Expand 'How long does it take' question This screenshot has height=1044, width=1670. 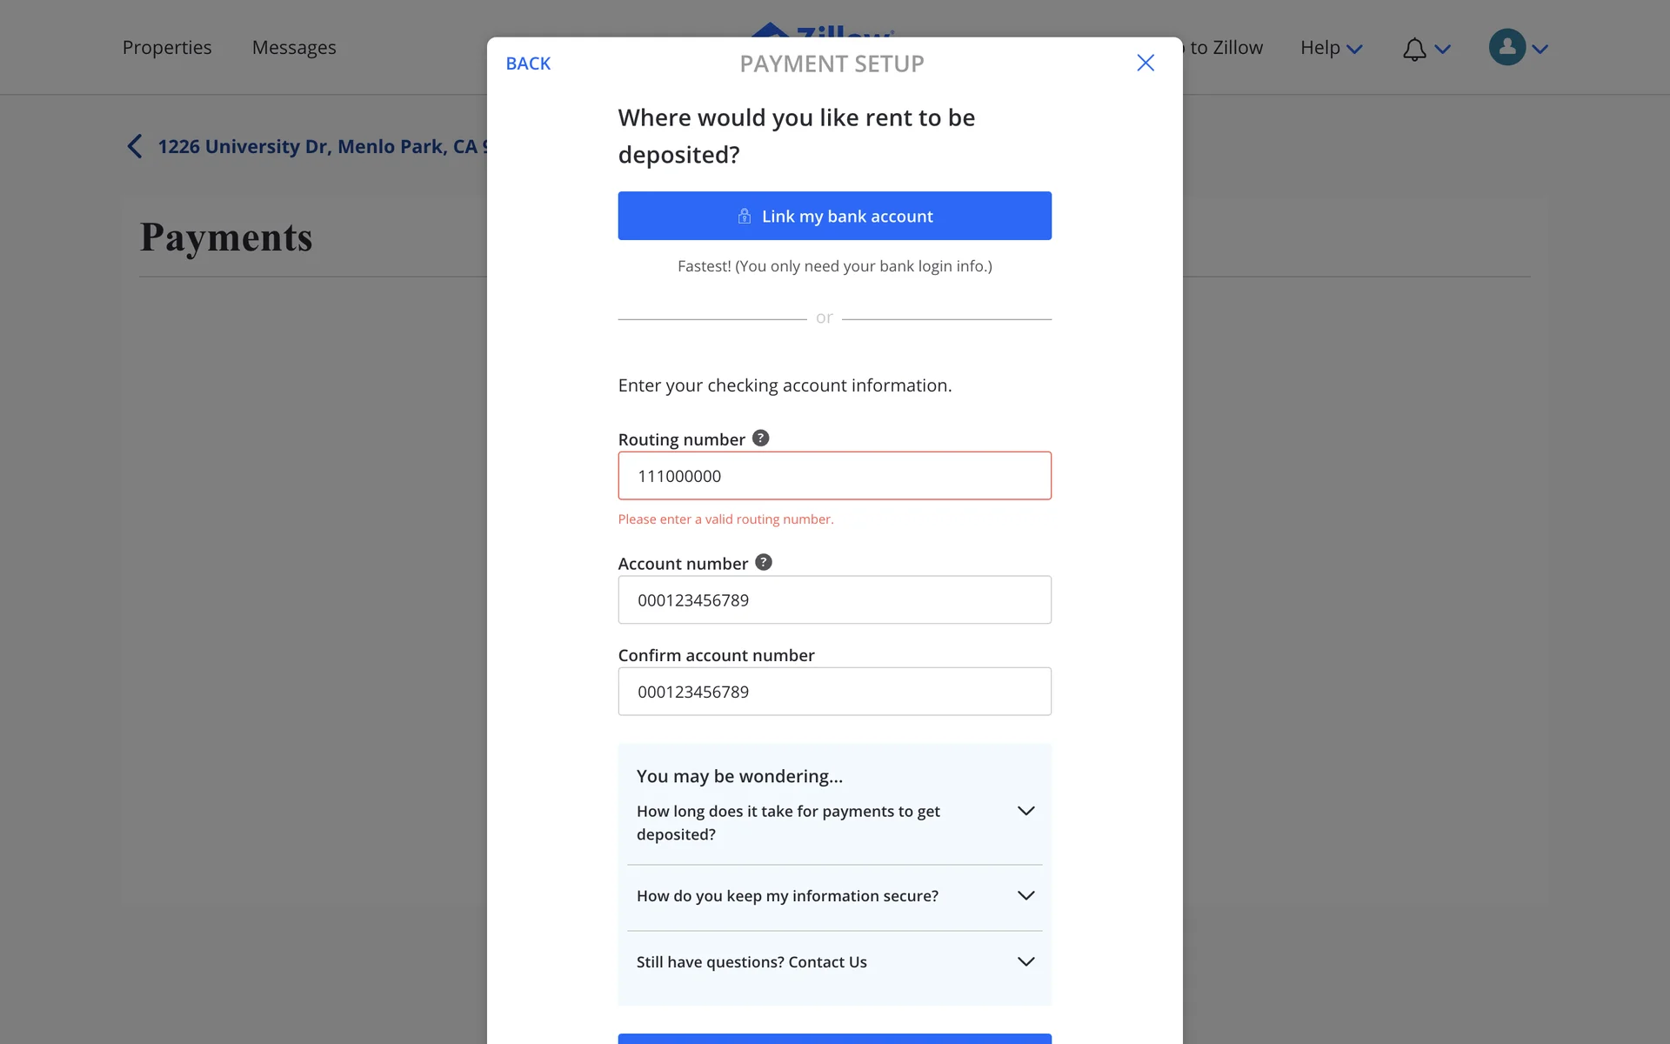[x=1025, y=811]
